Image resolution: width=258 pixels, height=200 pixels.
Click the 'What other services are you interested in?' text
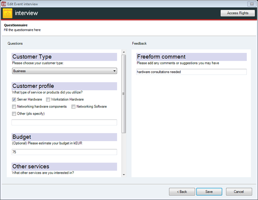[43, 173]
